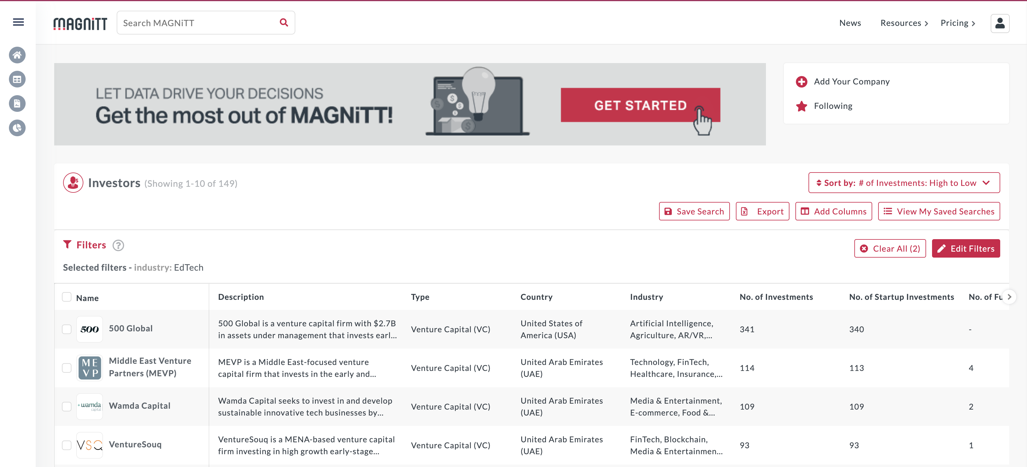
Task: Open the pie chart sidebar icon
Action: click(17, 128)
